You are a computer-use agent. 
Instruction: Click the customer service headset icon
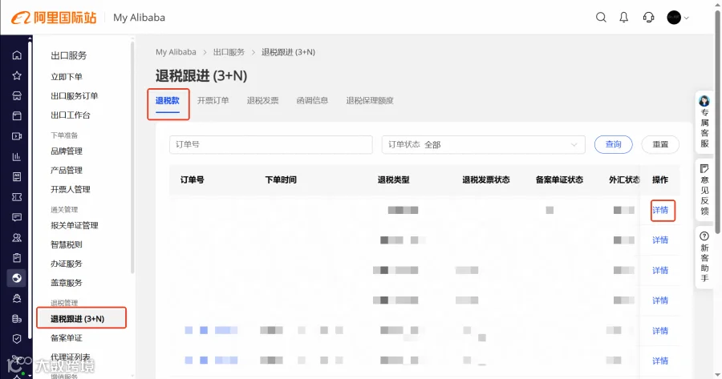[648, 18]
